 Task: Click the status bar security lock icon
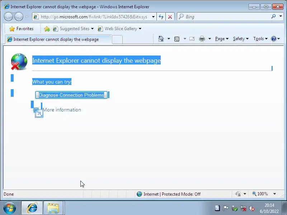pos(238,194)
